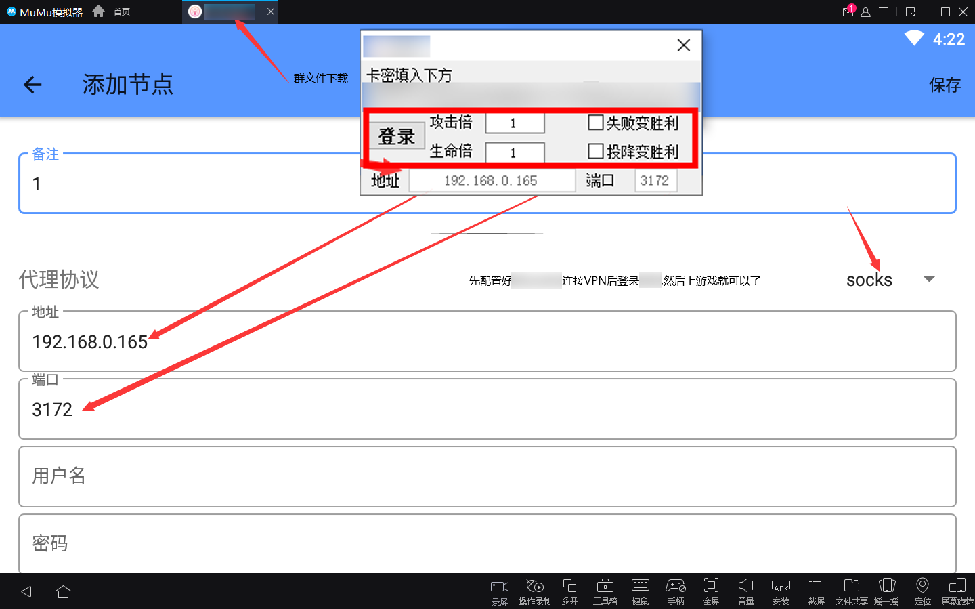Viewport: 975px width, 609px height.
Task: Open the user account icon
Action: click(865, 12)
